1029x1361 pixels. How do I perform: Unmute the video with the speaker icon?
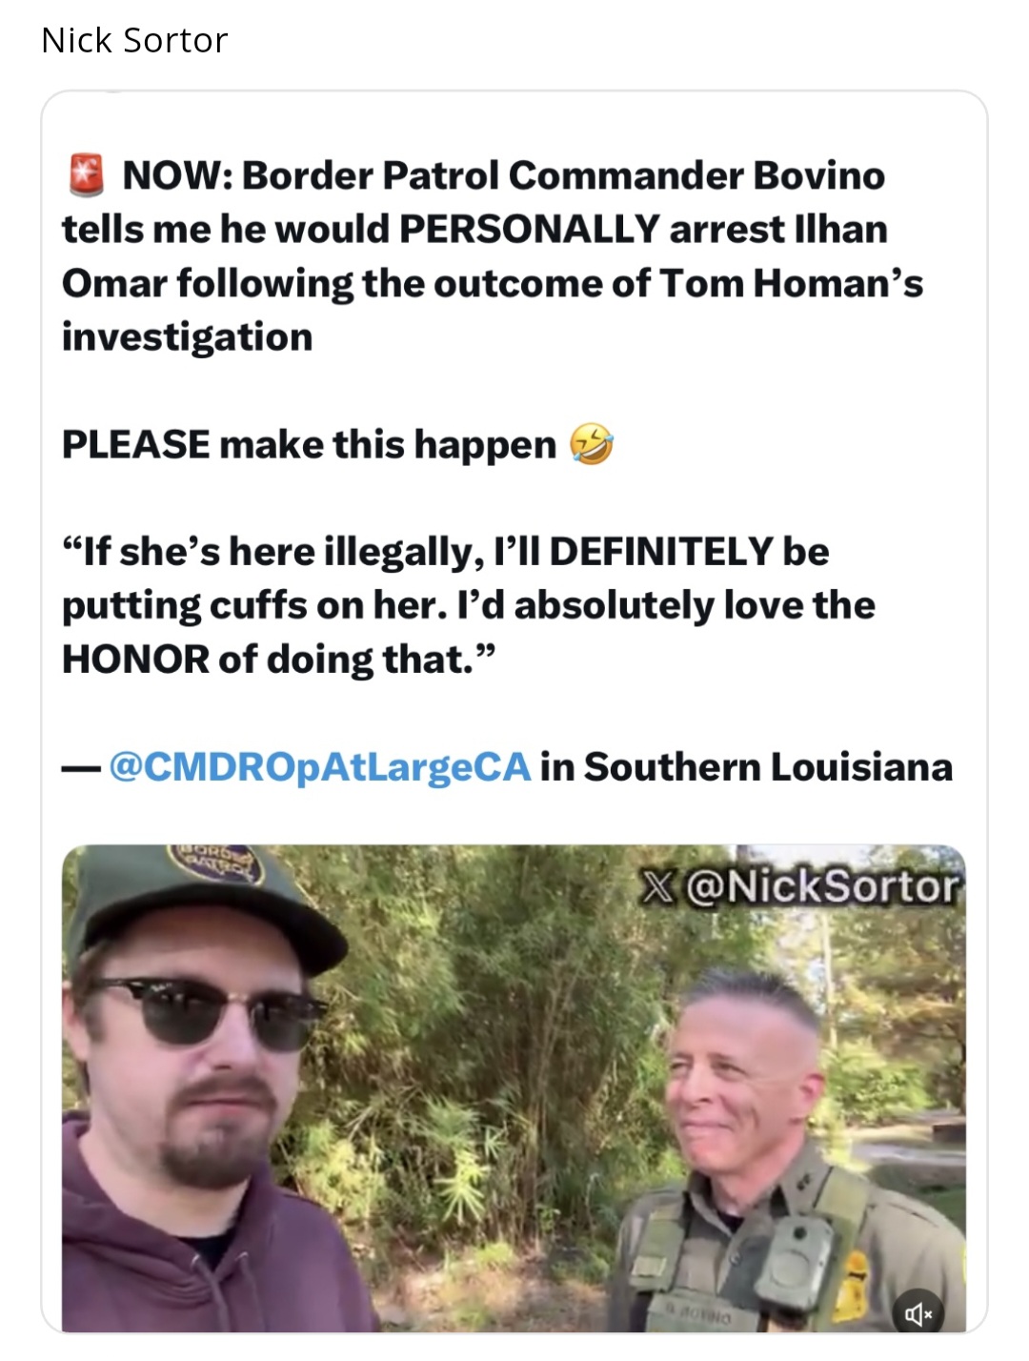918,1314
